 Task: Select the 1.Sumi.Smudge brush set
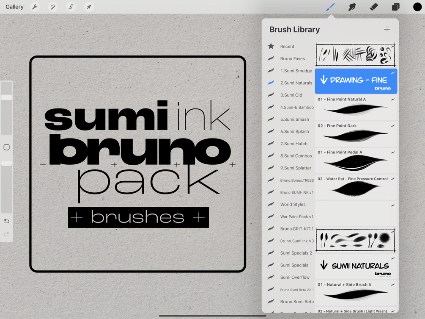(x=296, y=71)
